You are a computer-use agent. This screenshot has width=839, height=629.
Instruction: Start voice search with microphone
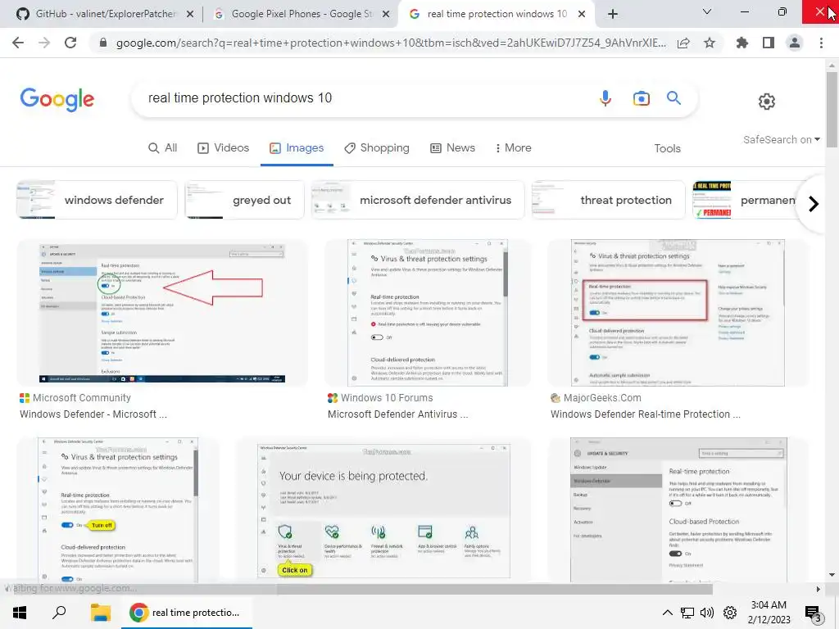pos(605,98)
